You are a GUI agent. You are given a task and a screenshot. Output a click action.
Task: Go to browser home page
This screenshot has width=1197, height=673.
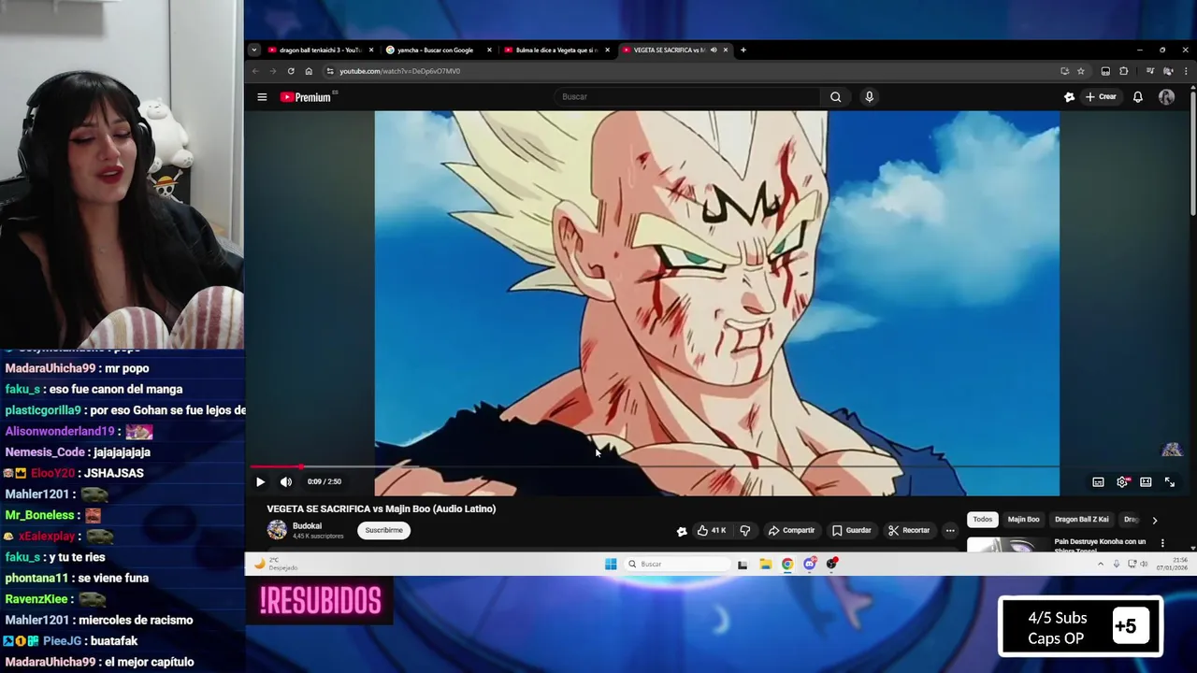point(309,71)
